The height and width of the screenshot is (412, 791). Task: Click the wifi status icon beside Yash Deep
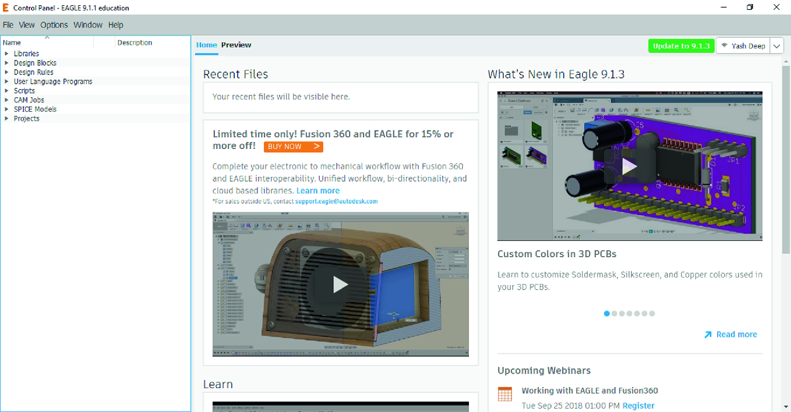(x=725, y=45)
